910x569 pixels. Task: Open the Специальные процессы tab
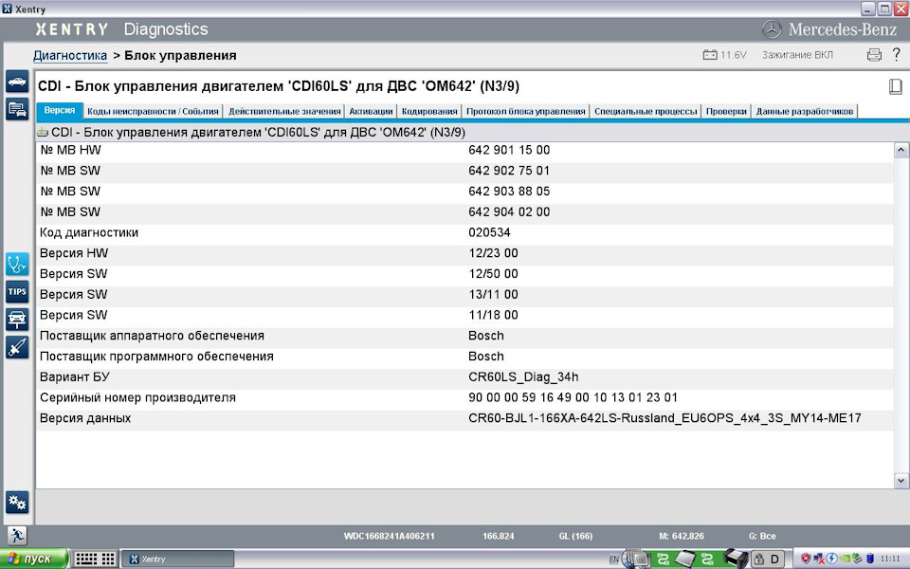pos(646,111)
